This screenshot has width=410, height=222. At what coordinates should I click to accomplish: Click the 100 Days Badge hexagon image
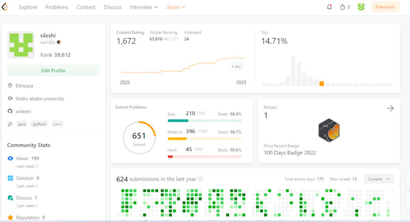tap(329, 130)
